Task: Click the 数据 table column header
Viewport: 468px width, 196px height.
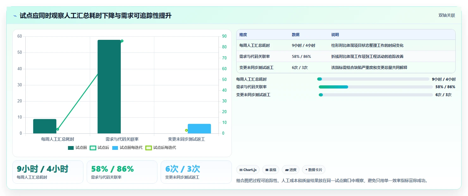Action: click(296, 35)
